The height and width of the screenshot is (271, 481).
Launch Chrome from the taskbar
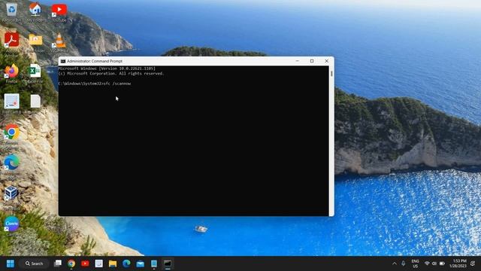pos(71,263)
